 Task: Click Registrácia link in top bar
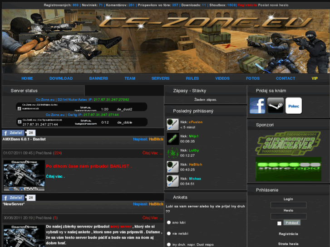(247, 5)
